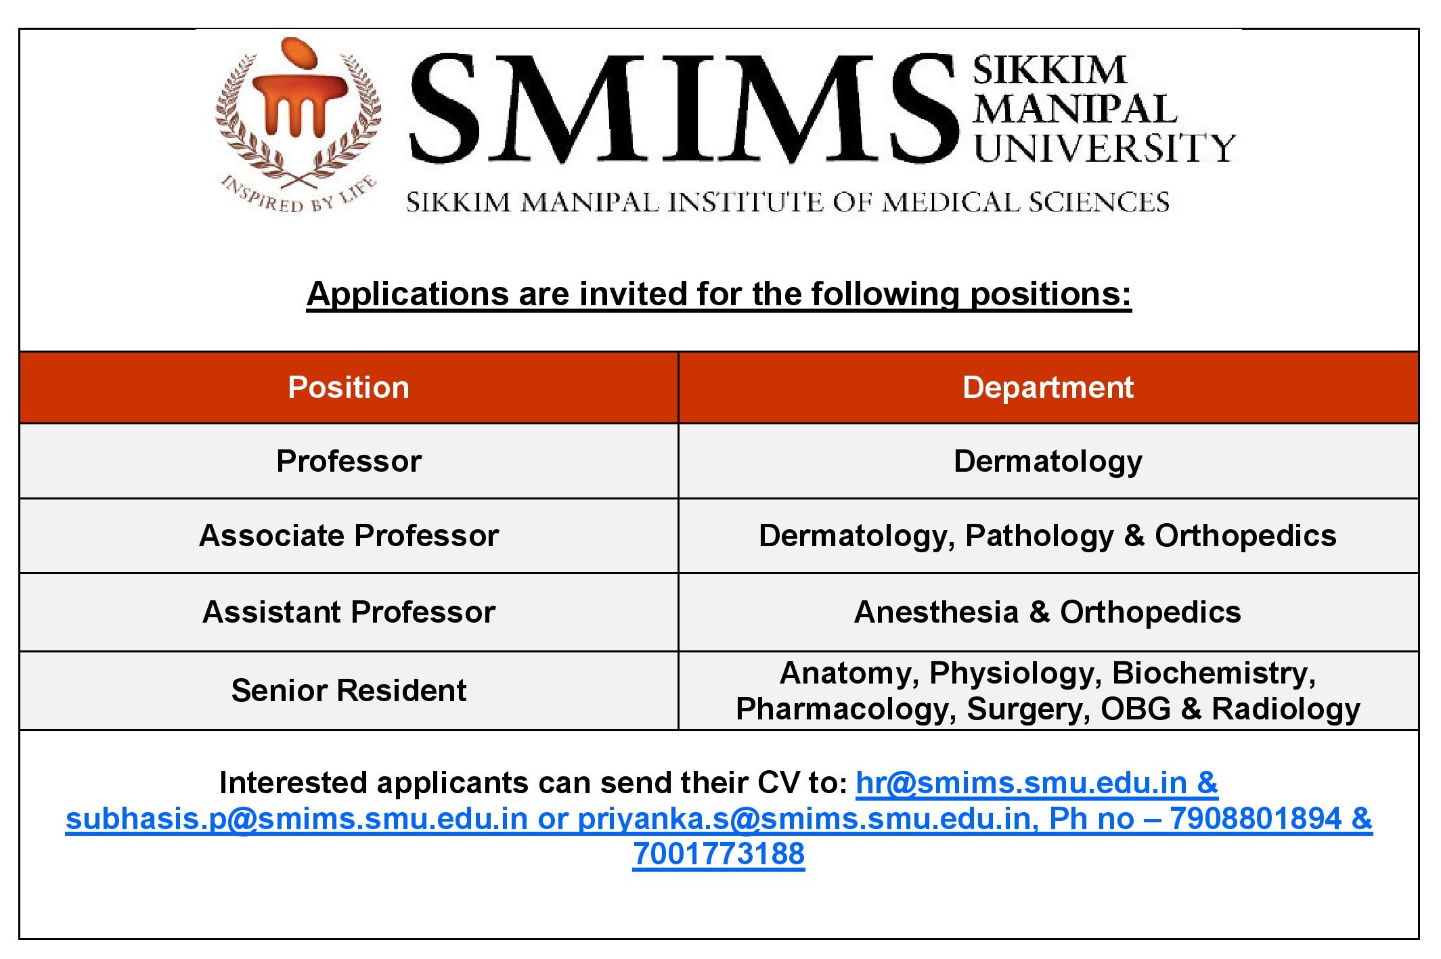Click the large SMIMS wordmark
Viewport: 1441px width, 959px height.
[x=682, y=110]
